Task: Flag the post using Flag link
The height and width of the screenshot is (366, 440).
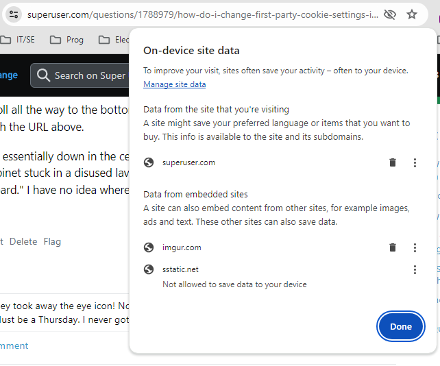Action: [x=52, y=241]
